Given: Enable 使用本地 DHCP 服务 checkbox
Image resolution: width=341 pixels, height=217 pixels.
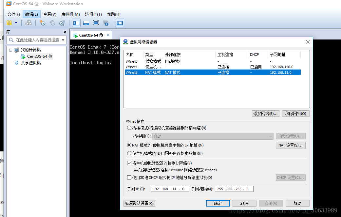Looking at the screenshot, I should pos(129,178).
